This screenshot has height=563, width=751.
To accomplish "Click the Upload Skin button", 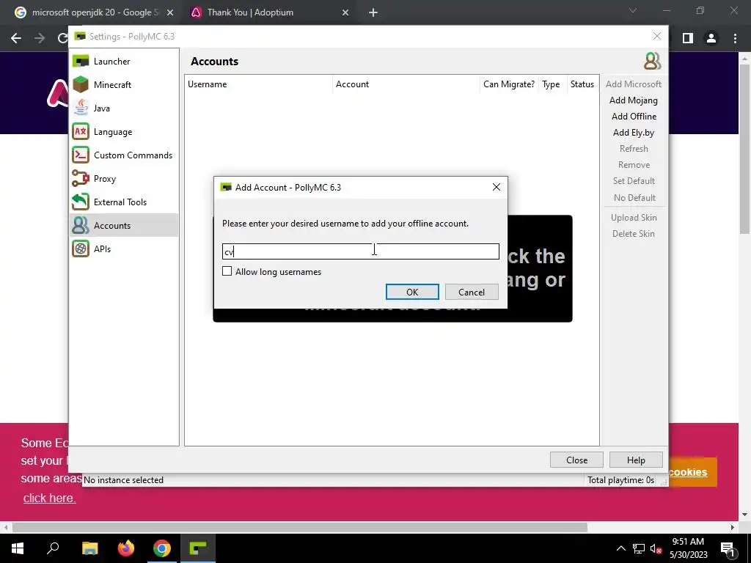I will point(633,217).
